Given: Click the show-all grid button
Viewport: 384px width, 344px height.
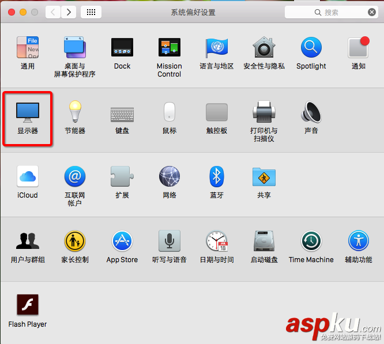Looking at the screenshot, I should 91,12.
